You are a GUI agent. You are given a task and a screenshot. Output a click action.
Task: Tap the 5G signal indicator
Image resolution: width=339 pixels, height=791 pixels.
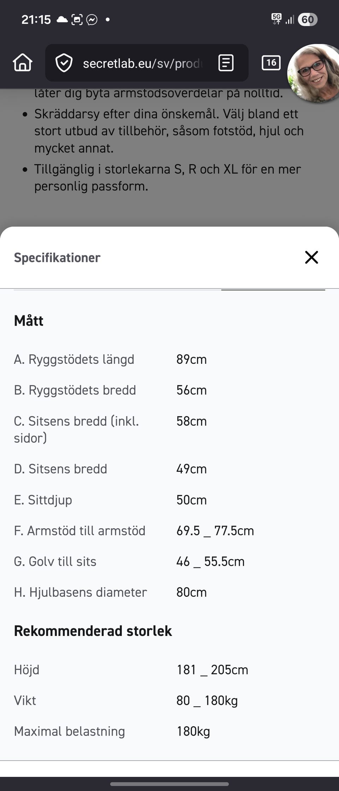click(x=276, y=19)
